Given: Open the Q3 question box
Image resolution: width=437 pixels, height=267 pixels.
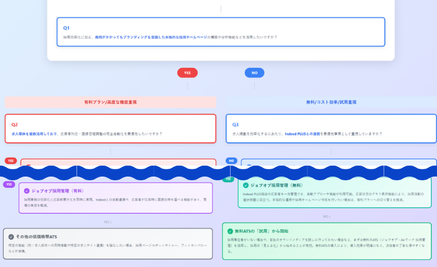Looking at the screenshot, I should 331,128.
